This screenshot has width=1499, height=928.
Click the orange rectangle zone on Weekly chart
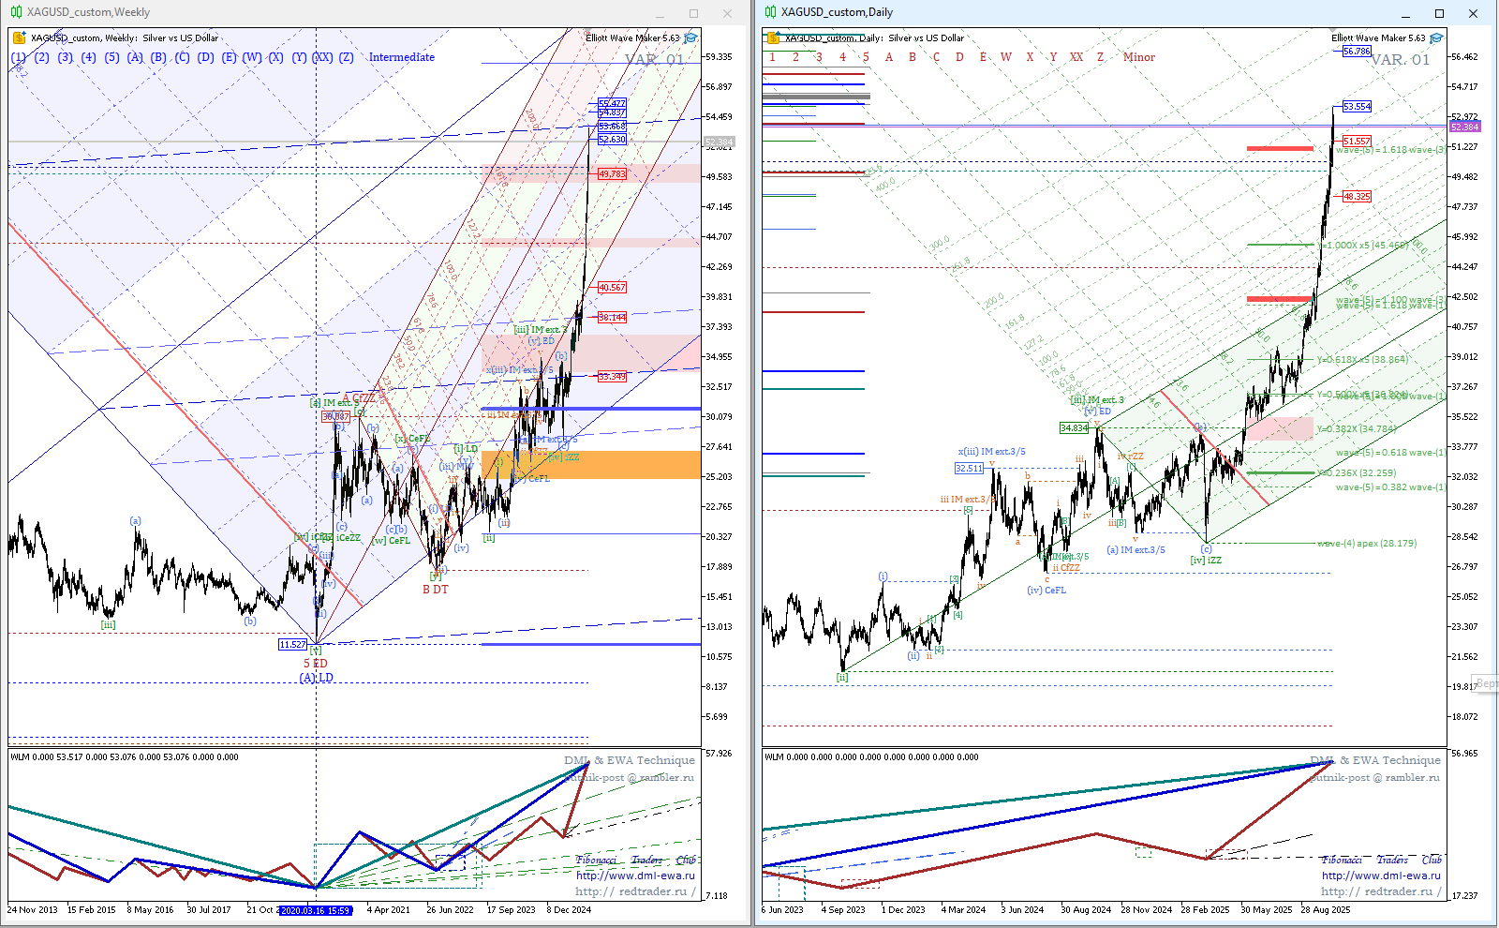coord(590,465)
